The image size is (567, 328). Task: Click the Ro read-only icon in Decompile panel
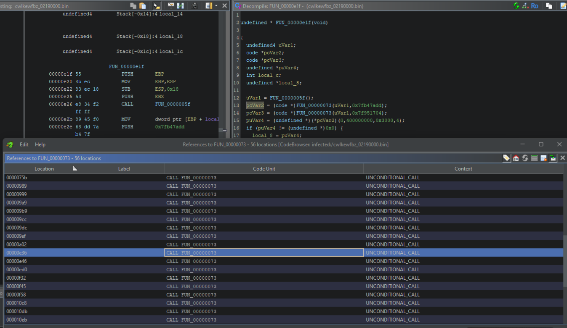(535, 6)
